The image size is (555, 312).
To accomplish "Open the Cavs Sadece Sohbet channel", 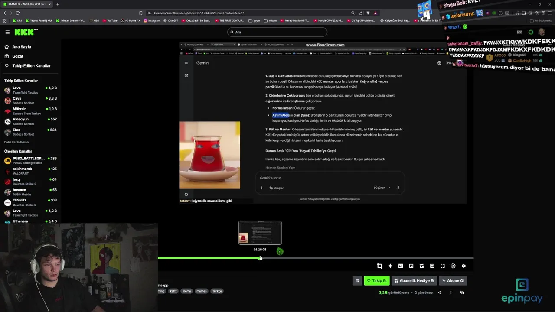I will pyautogui.click(x=30, y=101).
